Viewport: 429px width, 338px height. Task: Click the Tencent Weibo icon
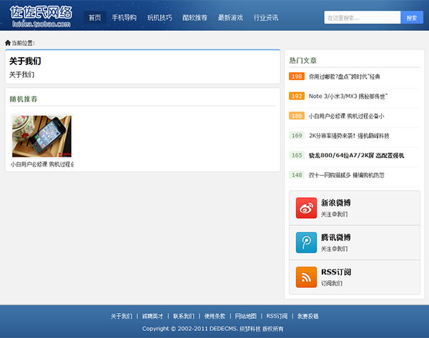(306, 242)
